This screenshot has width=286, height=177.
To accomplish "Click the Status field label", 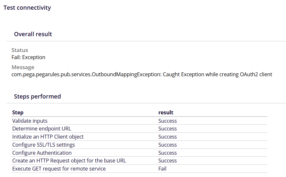I will [20, 50].
